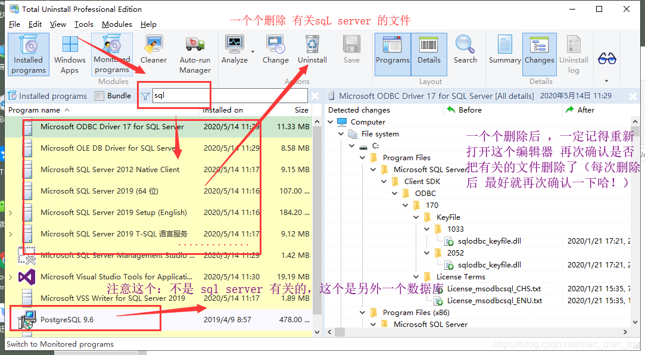The image size is (645, 355).
Task: Click the Visual Studio Tools program icon
Action: click(27, 277)
